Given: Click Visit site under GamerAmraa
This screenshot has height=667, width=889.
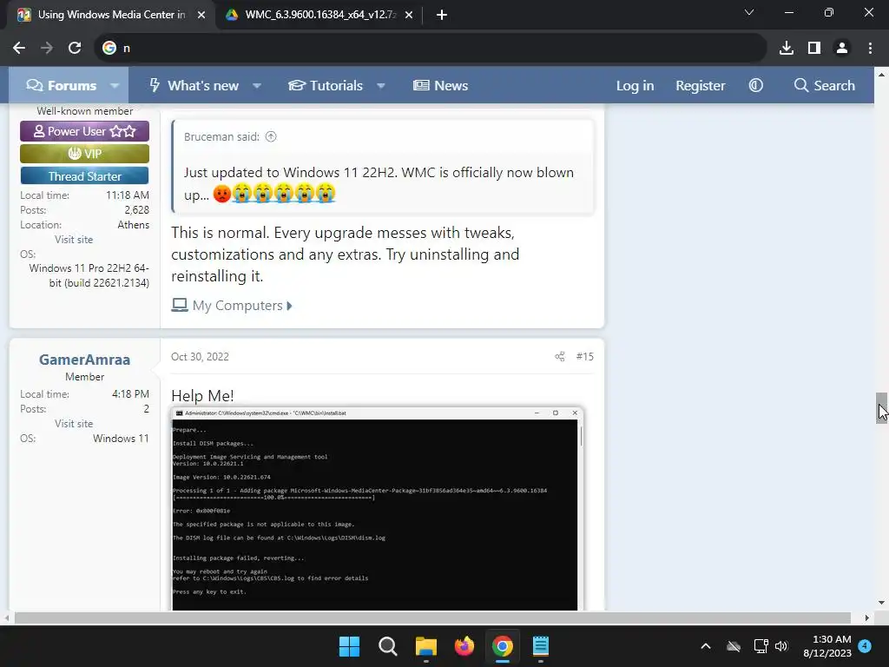Looking at the screenshot, I should coord(74,424).
